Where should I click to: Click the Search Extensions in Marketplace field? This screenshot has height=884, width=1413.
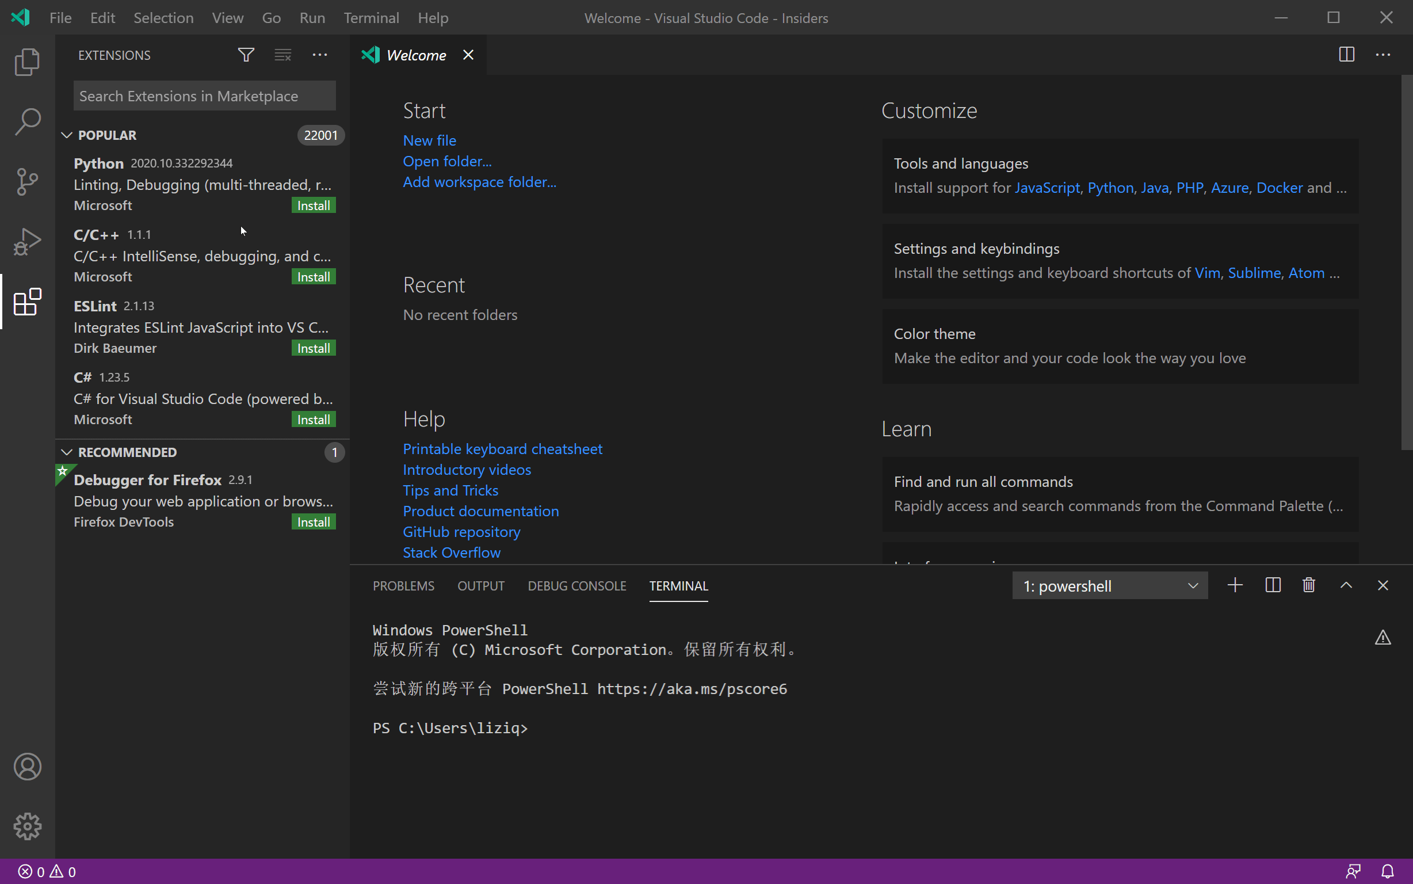(x=204, y=96)
